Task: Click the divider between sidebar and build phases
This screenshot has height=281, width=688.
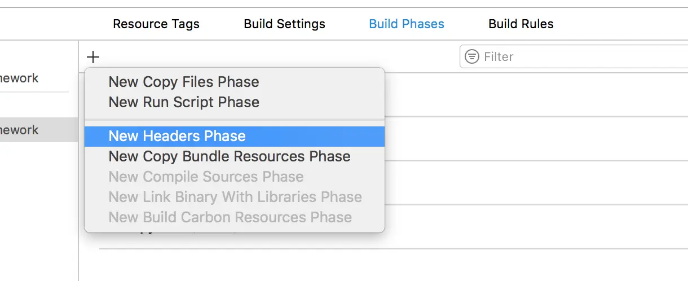Action: 78,169
